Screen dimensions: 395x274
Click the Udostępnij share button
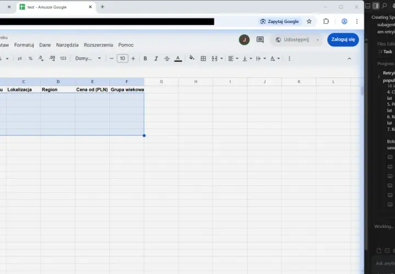click(292, 40)
